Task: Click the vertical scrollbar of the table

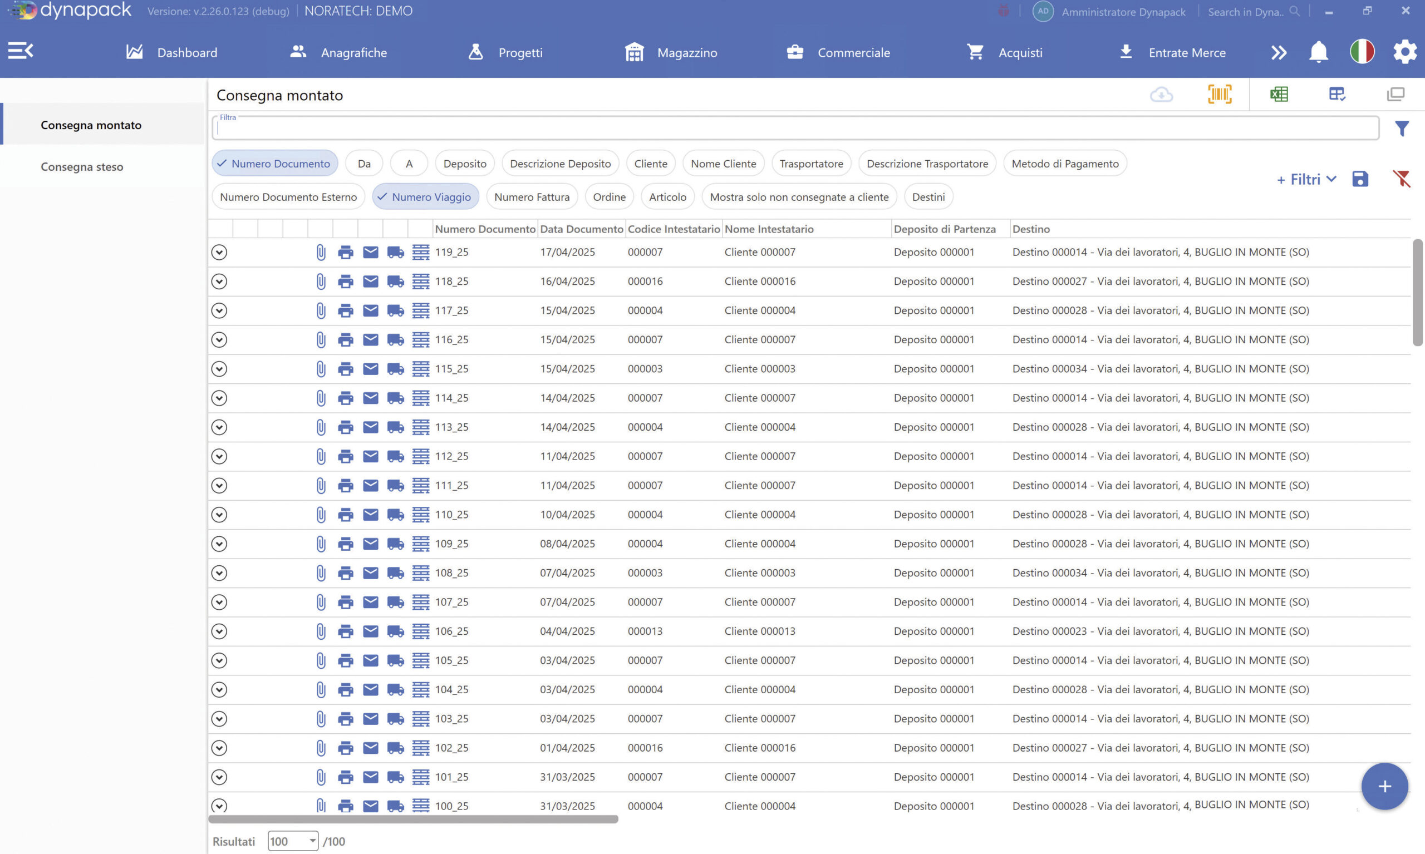Action: 1418,292
